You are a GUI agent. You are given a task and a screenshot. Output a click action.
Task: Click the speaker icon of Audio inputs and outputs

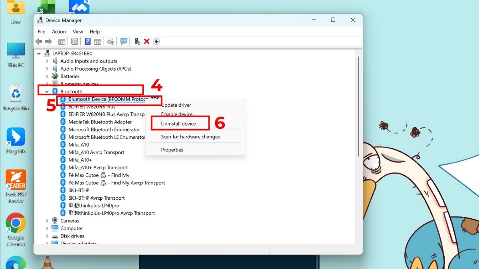point(55,61)
